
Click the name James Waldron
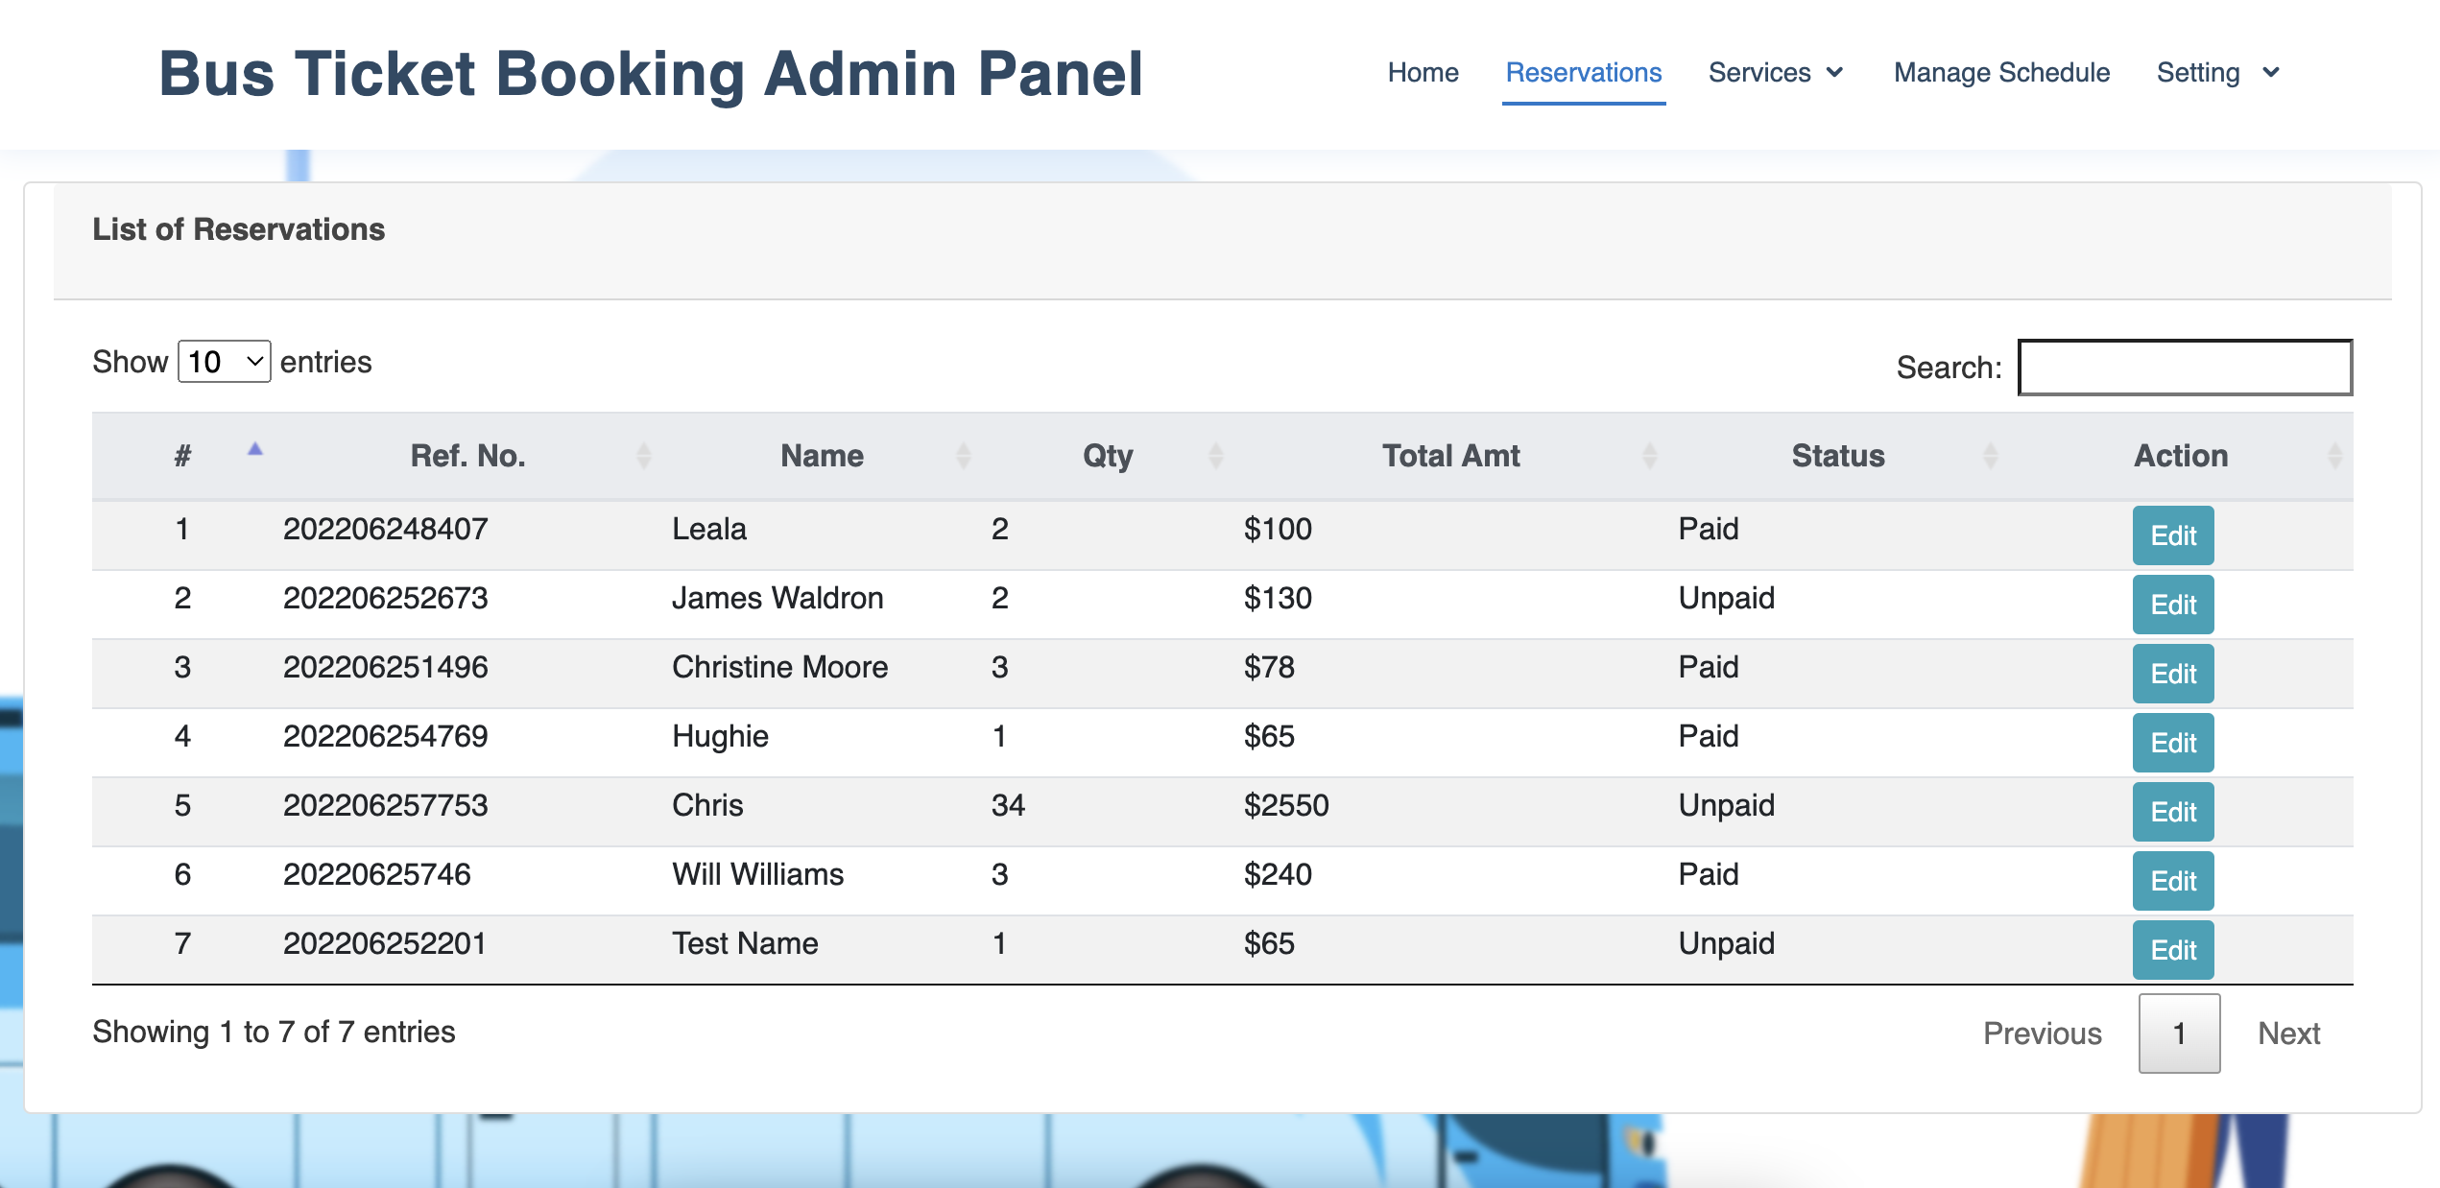tap(777, 598)
